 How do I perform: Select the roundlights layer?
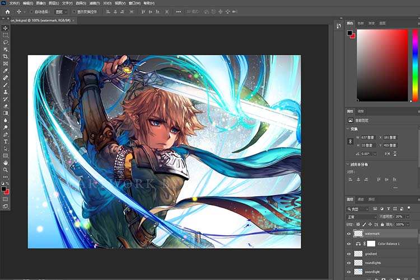tap(372, 262)
